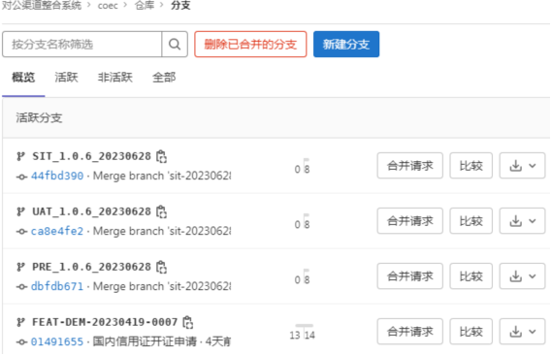The image size is (552, 356).
Task: Click commit icon before dbfdb671
Action: [21, 287]
